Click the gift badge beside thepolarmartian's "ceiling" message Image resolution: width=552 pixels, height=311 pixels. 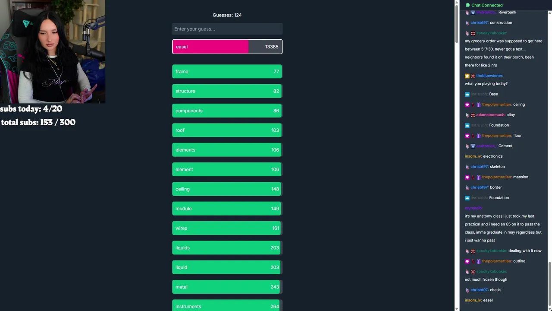(x=478, y=105)
